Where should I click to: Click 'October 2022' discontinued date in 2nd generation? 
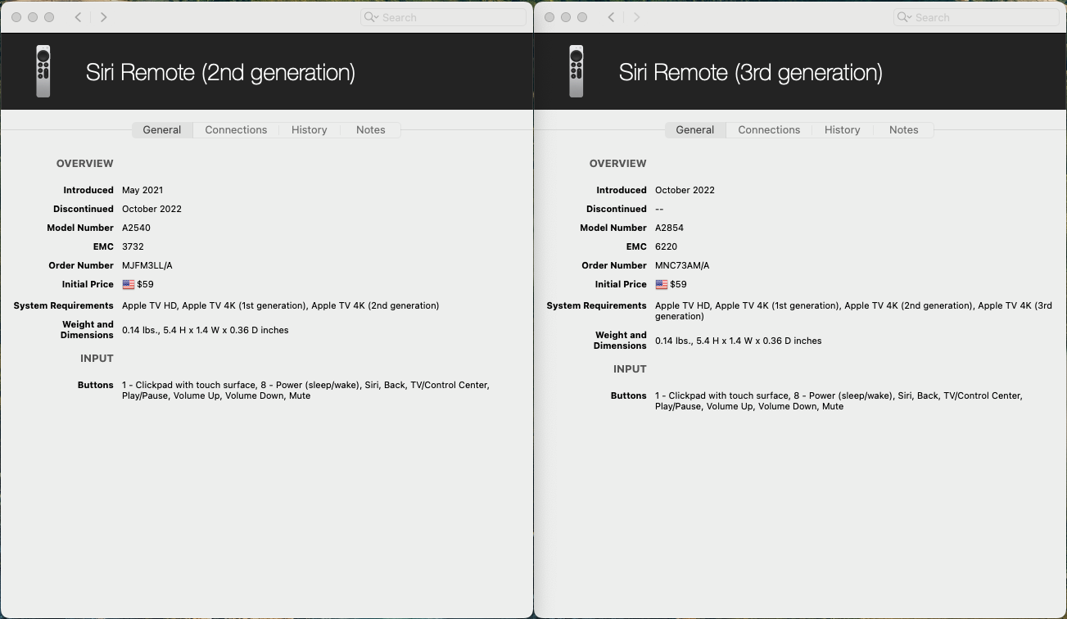tap(151, 209)
